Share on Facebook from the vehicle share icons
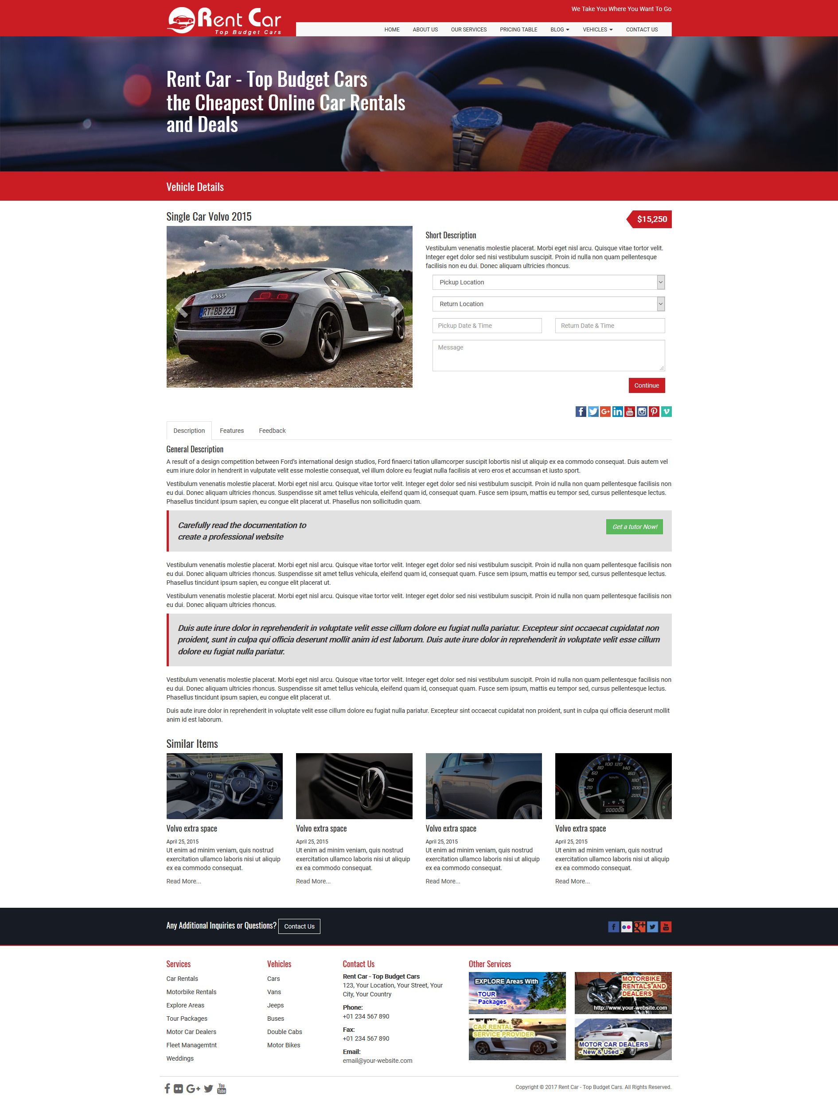838x1112 pixels. click(x=581, y=412)
